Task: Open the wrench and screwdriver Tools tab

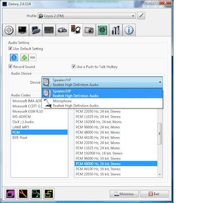Action: click(116, 30)
